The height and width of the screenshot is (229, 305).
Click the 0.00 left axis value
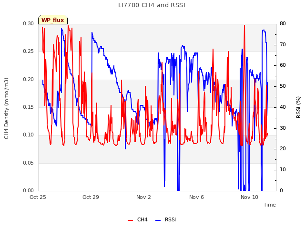pos(29,191)
